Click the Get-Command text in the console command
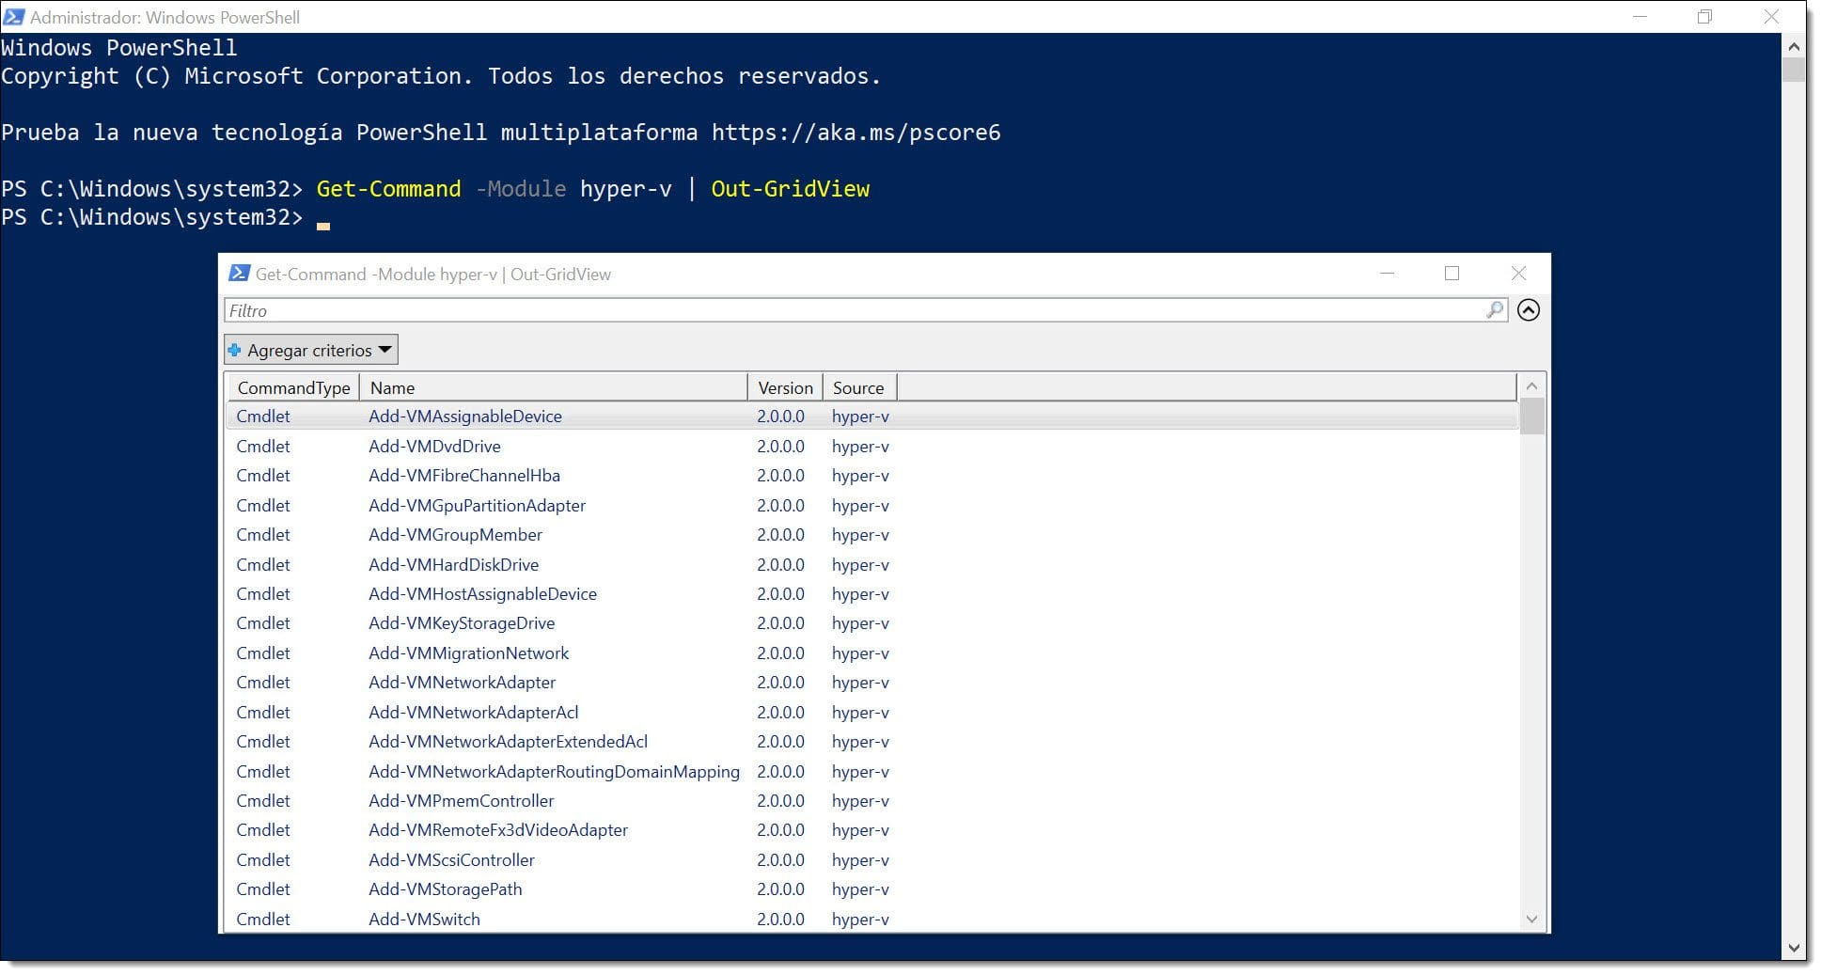The height and width of the screenshot is (975, 1821). pyautogui.click(x=388, y=189)
